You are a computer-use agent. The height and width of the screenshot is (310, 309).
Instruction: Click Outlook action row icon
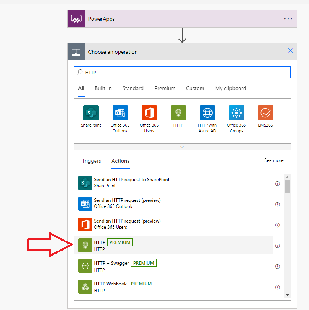tap(85, 204)
